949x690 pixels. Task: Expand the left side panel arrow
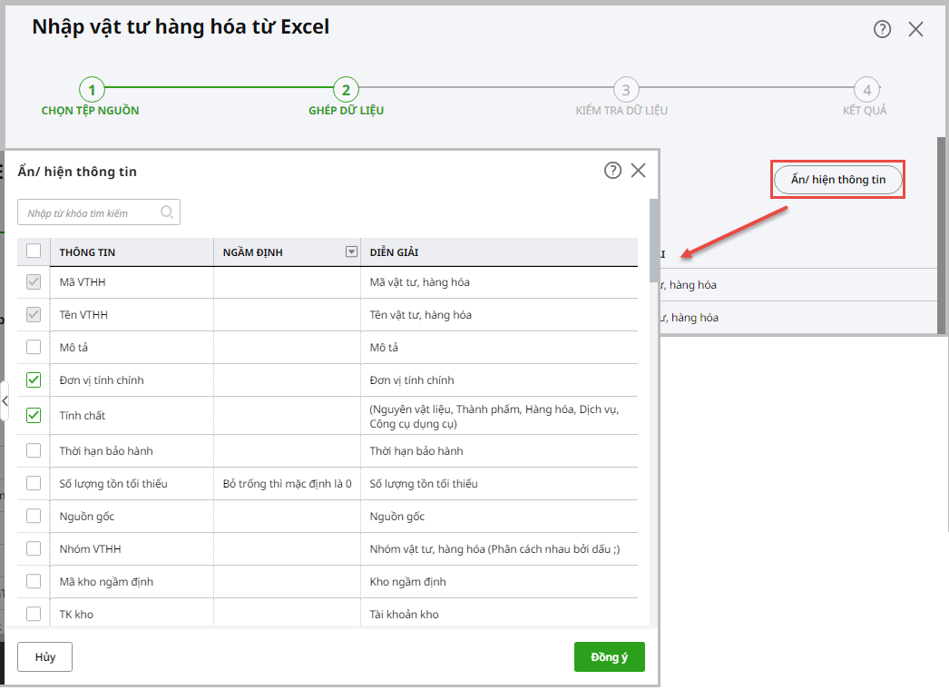5,399
